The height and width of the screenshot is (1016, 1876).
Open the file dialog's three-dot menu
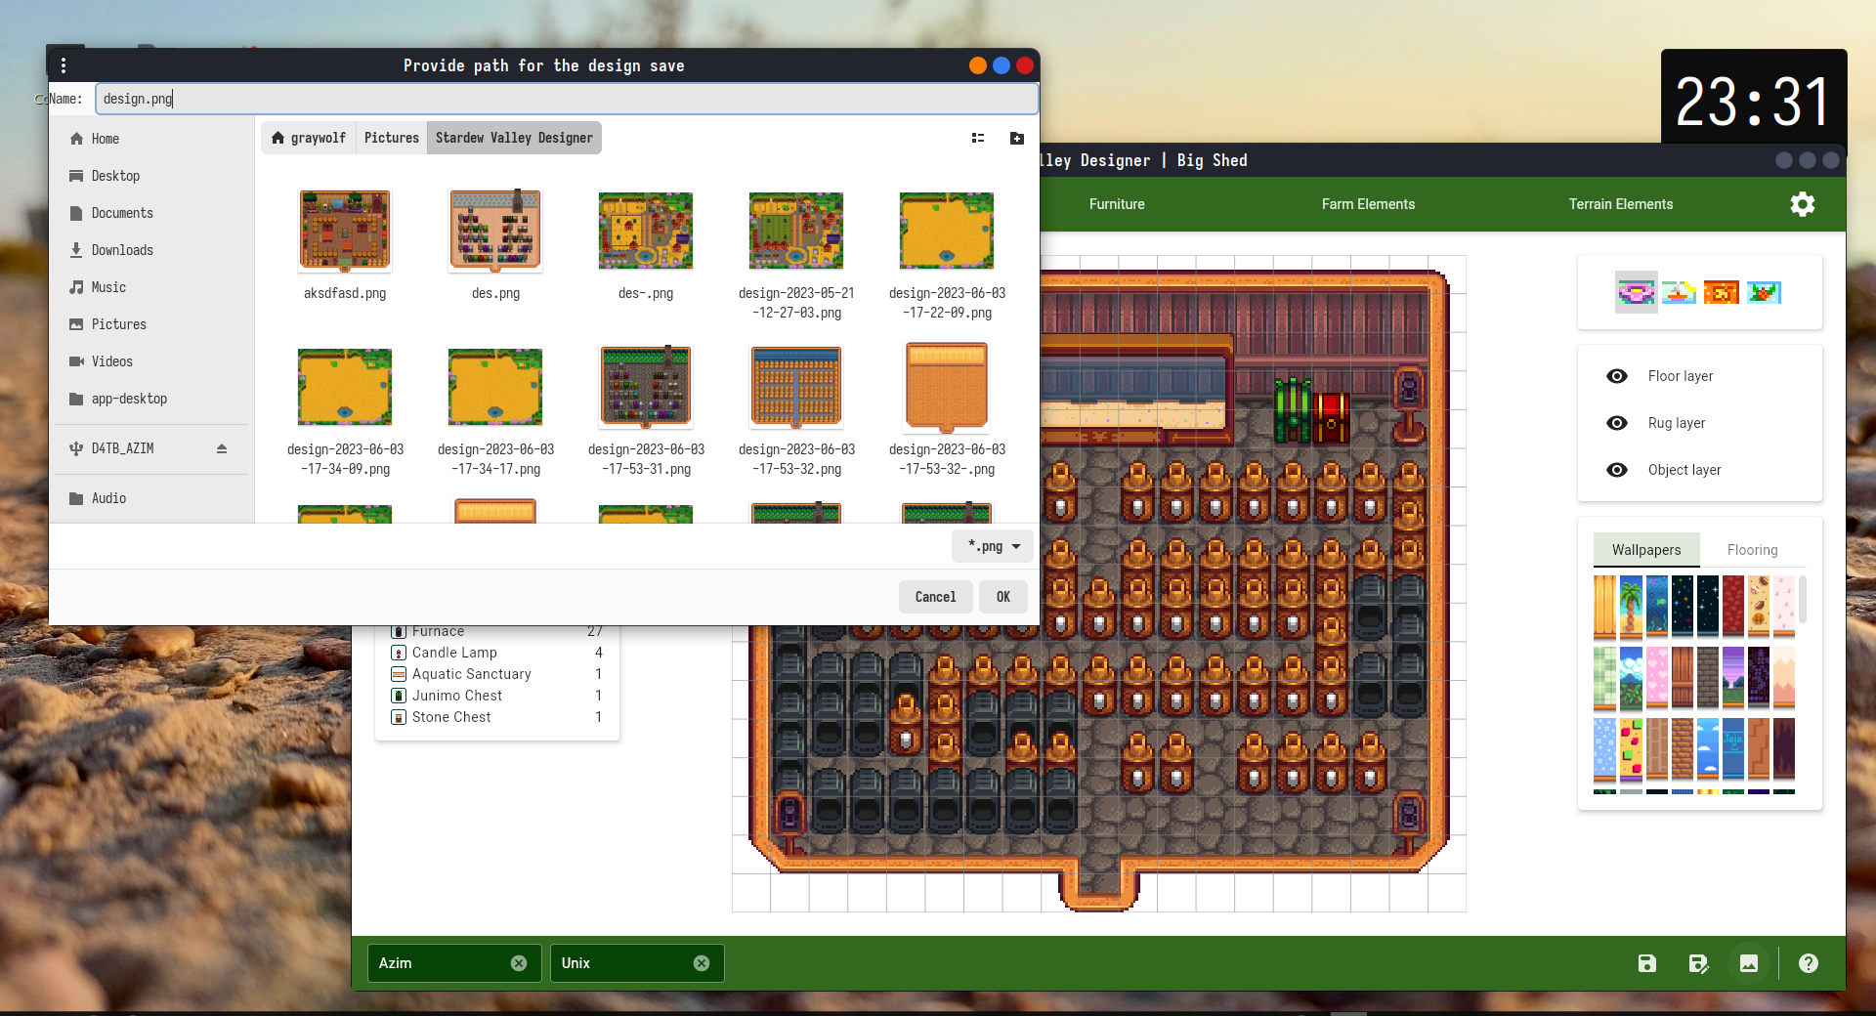(x=64, y=65)
